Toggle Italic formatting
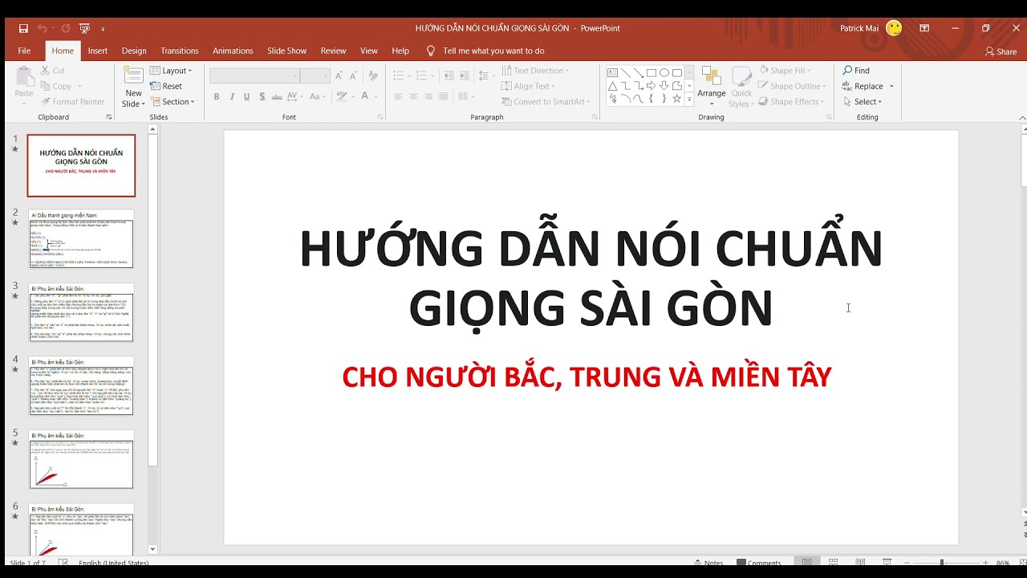Viewport: 1027px width, 578px height. pos(232,96)
